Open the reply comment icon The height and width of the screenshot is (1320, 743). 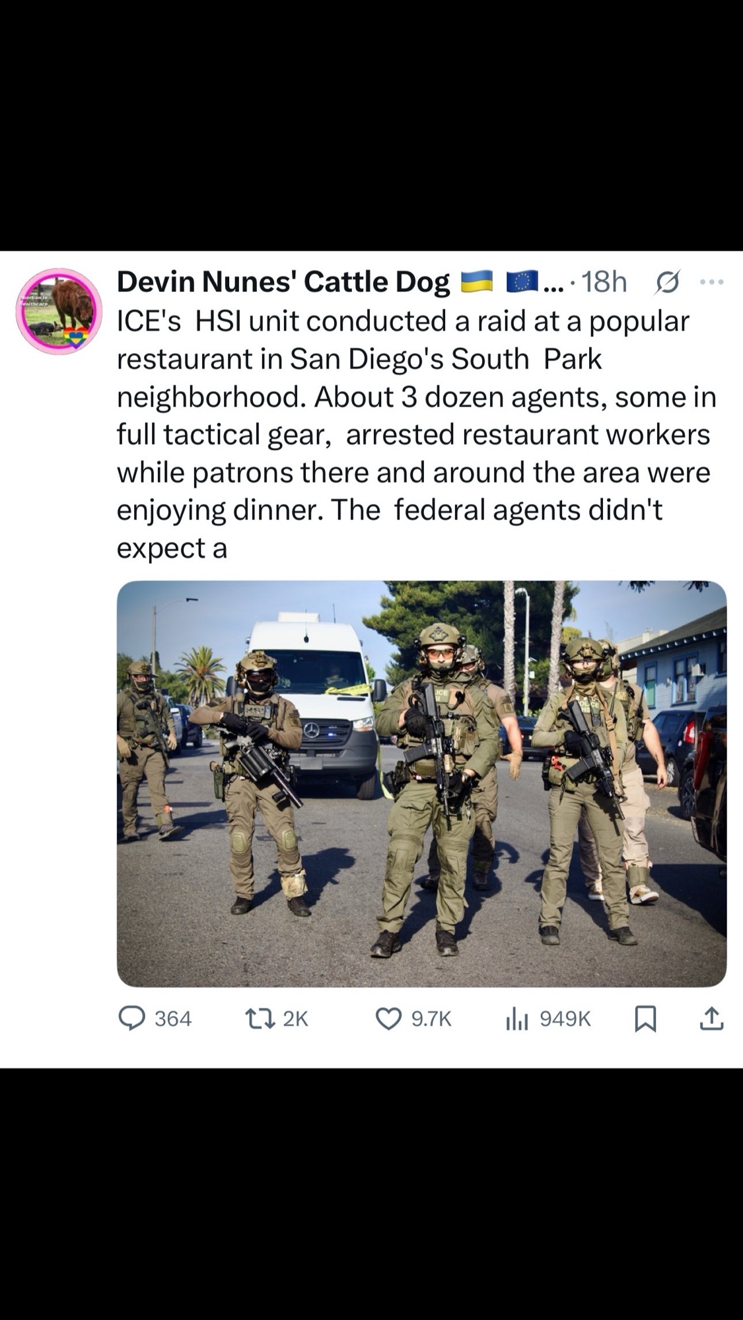coord(131,1018)
